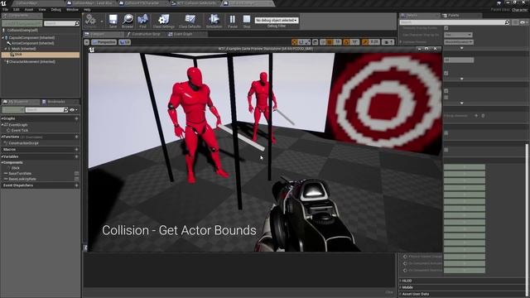Switch to the Bookmarks tab

60,102
